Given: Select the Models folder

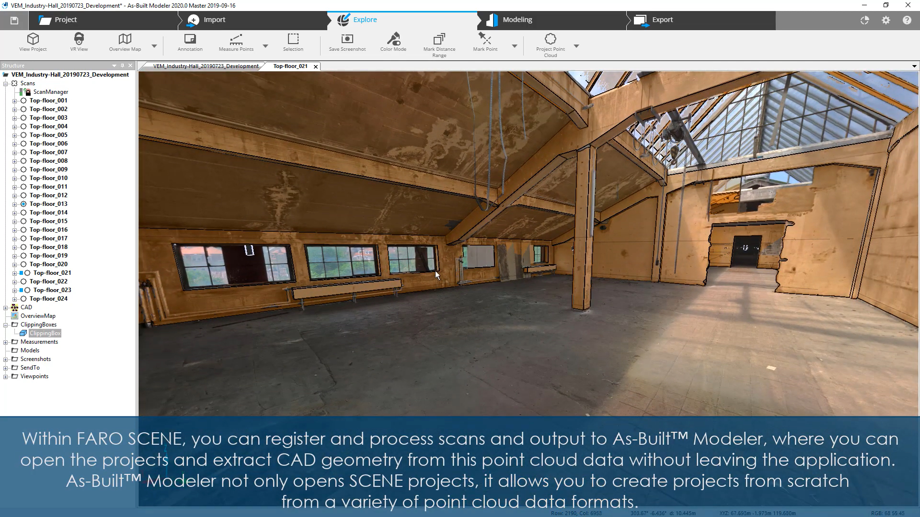Looking at the screenshot, I should (30, 350).
